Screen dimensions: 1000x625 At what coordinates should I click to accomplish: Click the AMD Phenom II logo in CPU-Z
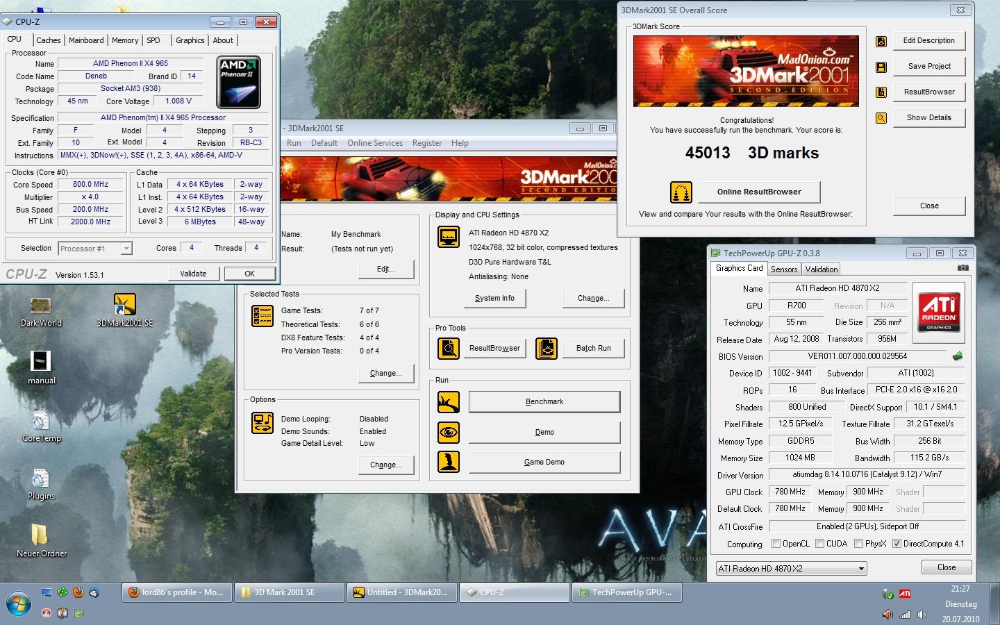[238, 82]
